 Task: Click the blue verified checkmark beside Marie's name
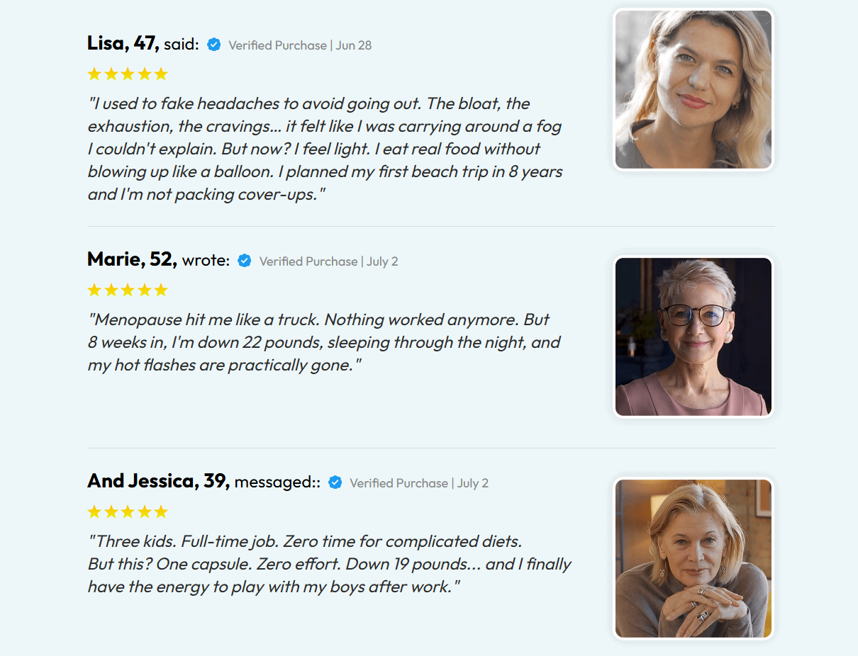click(x=245, y=261)
